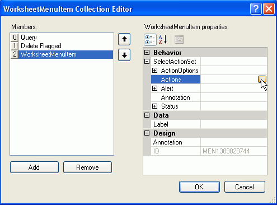
Task: Select the Query member
Action: pos(29,38)
